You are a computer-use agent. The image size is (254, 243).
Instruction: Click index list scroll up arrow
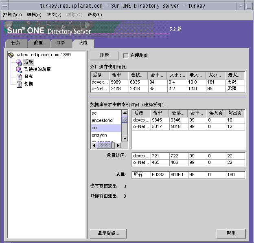click(125, 113)
